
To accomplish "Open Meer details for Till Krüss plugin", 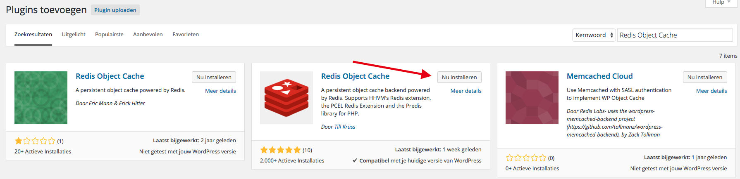I will point(466,91).
